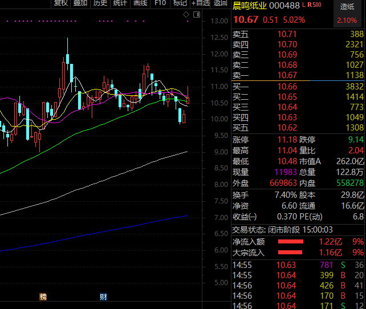The width and height of the screenshot is (366, 309).
Task: Open the 历史 history menu
Action: [x=100, y=3]
